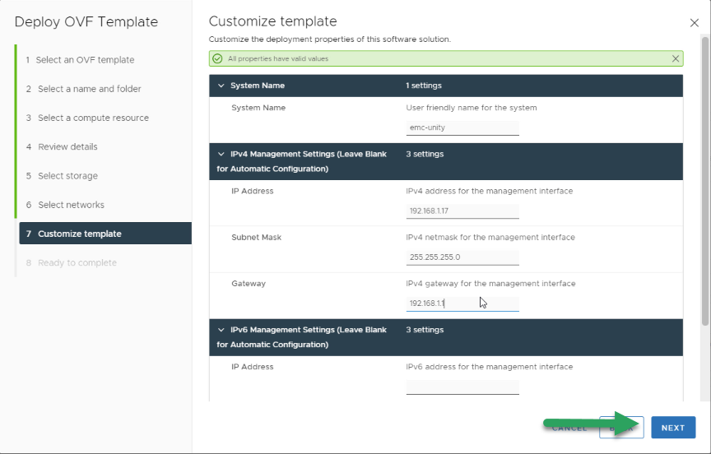The image size is (711, 454).
Task: Collapse the IPv4 Management Settings section
Action: click(x=221, y=154)
